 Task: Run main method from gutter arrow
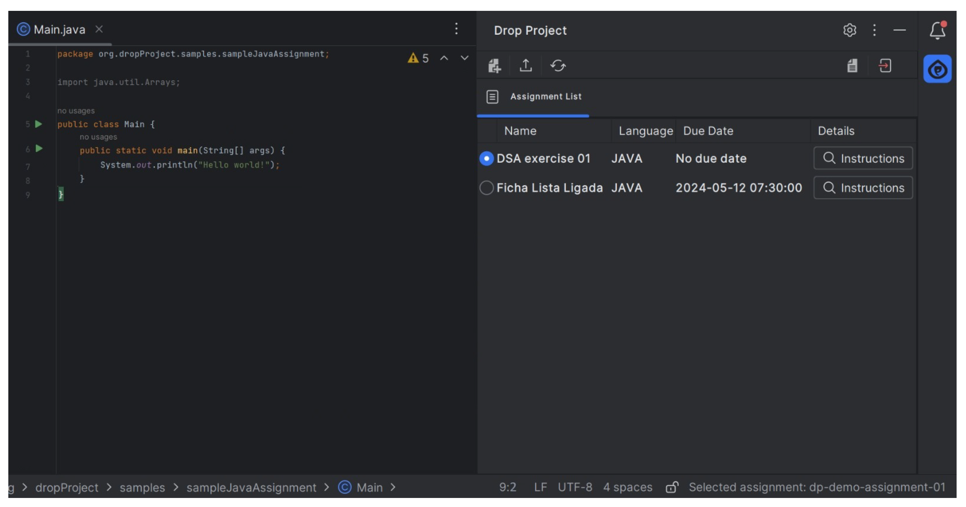(x=39, y=148)
